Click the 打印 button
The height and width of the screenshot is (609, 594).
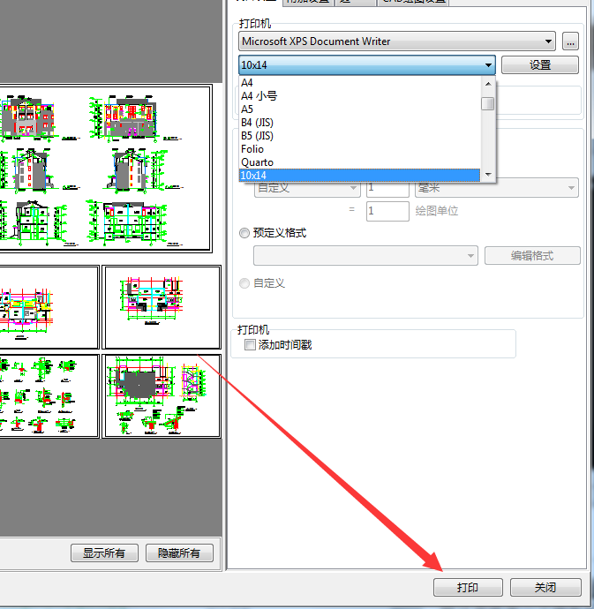(468, 587)
